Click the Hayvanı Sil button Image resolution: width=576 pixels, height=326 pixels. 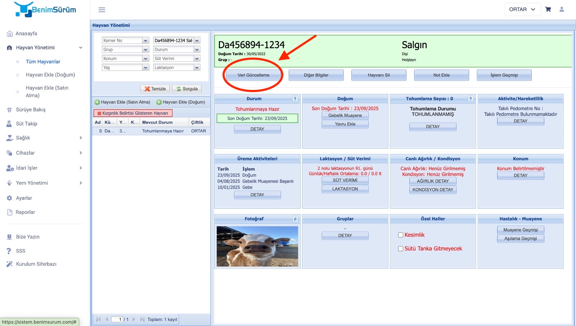[379, 75]
